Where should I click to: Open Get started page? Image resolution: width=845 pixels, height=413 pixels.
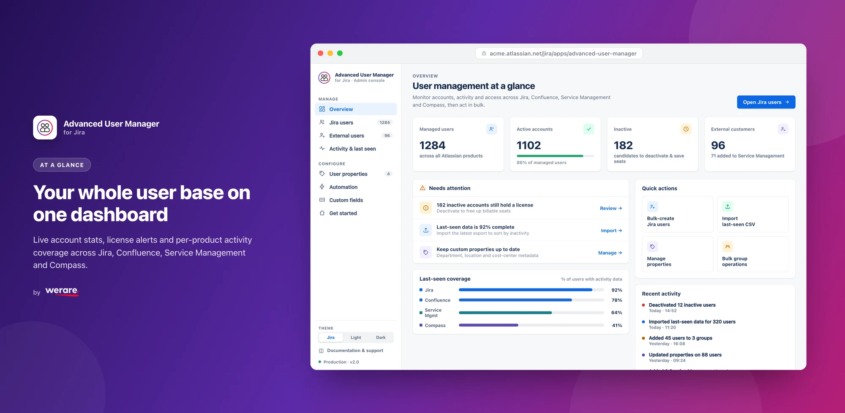coord(356,213)
